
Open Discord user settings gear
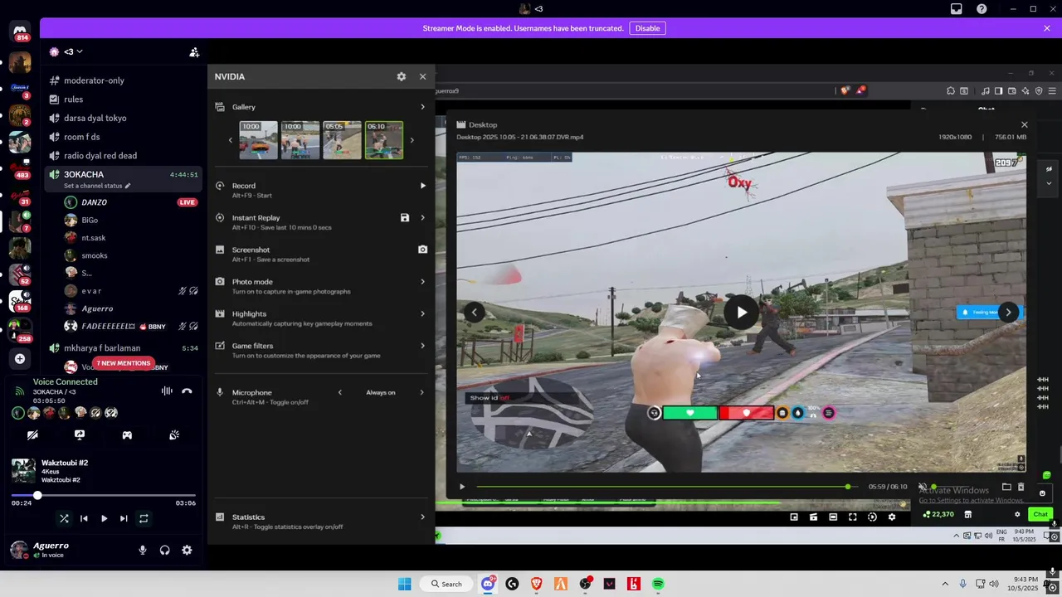(x=187, y=550)
